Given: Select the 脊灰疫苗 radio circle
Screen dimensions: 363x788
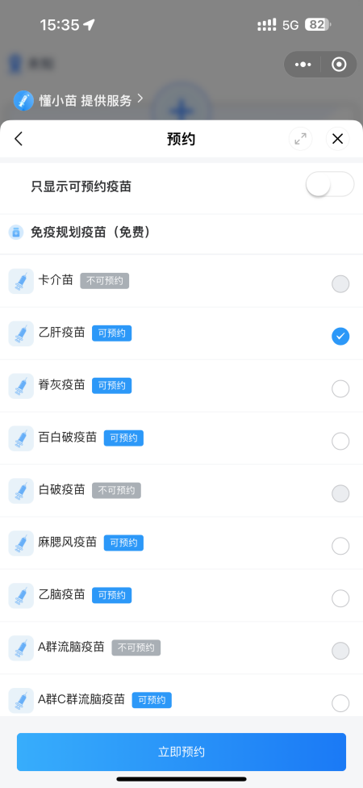Looking at the screenshot, I should click(340, 388).
